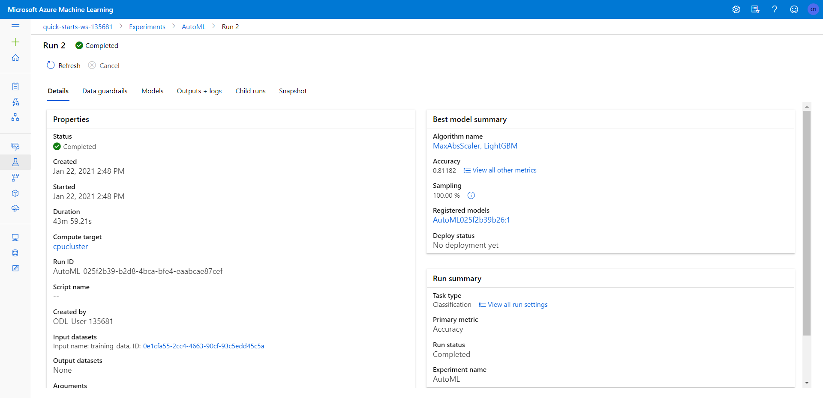Open settings gear in top bar

736,9
